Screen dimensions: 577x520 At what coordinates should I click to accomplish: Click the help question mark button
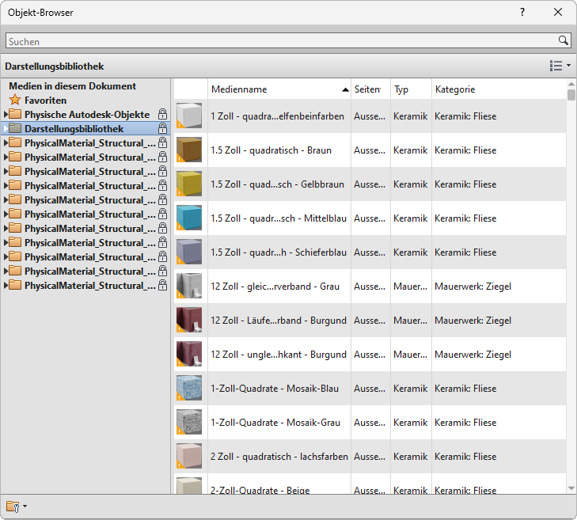(x=522, y=12)
